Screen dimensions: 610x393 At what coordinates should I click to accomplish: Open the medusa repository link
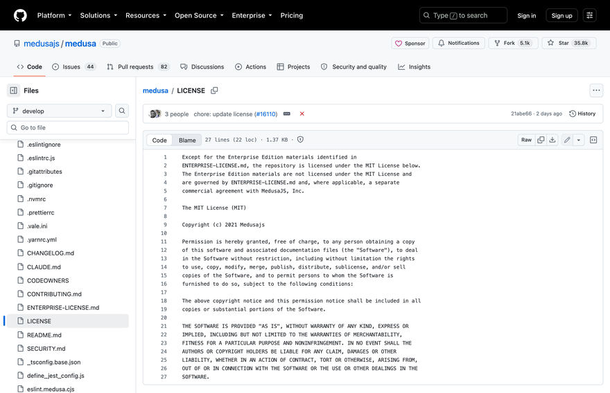pyautogui.click(x=80, y=44)
